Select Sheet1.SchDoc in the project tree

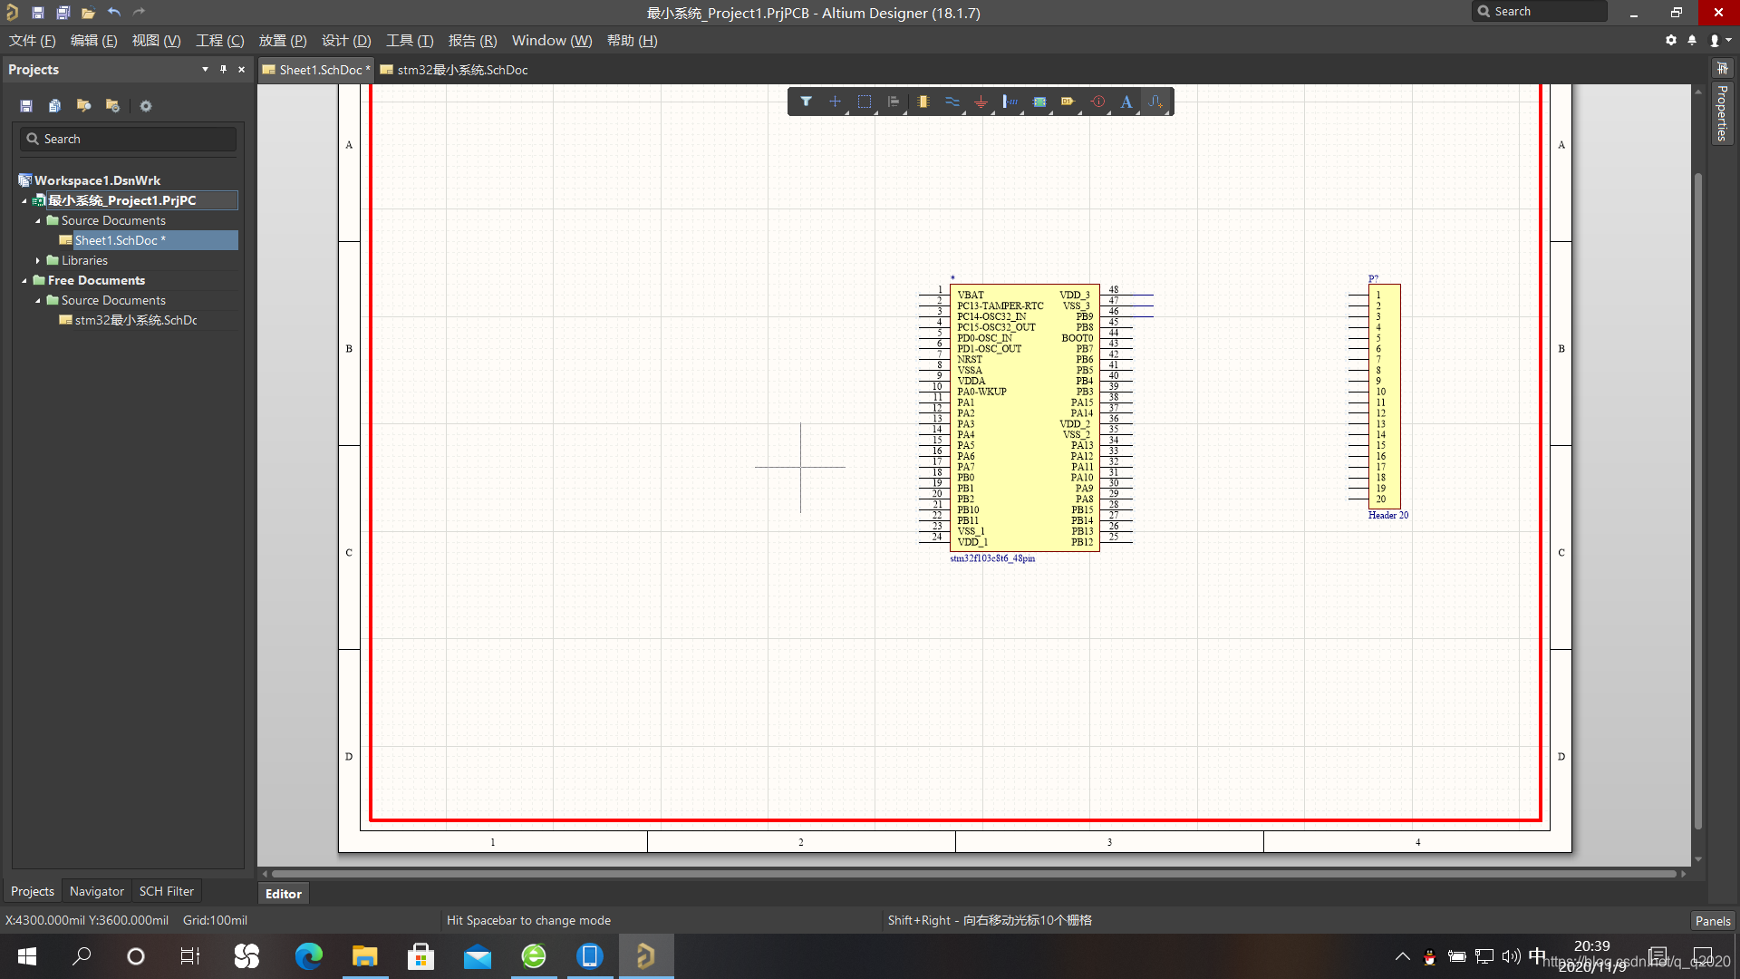[x=149, y=240]
